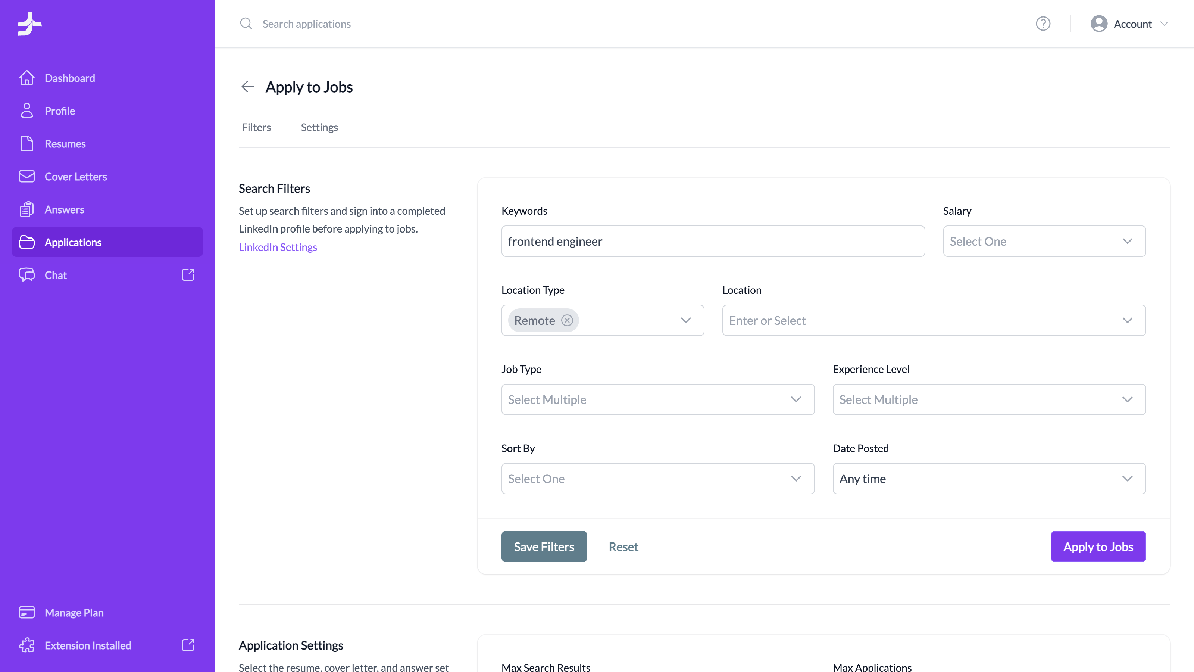Click the search magnifier icon

click(x=246, y=24)
